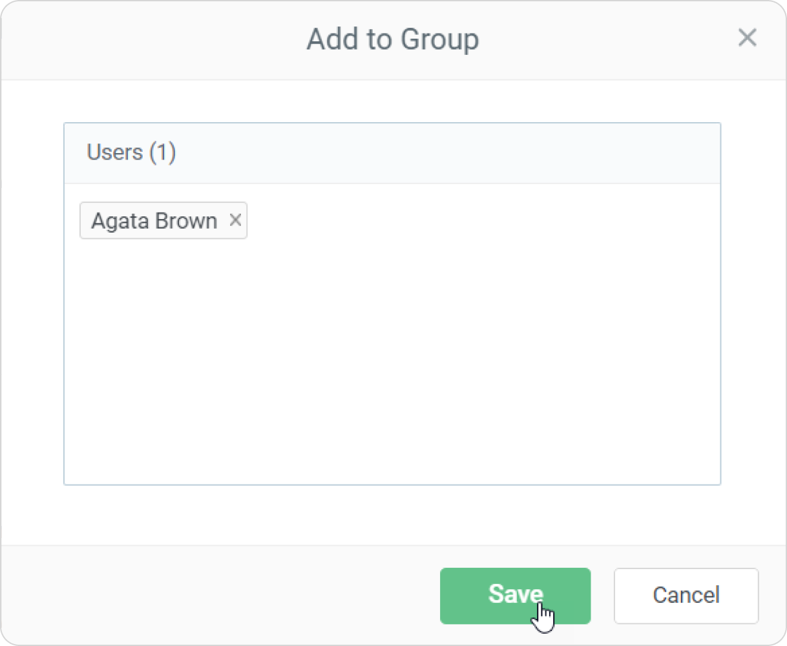787x646 pixels.
Task: Click the Save button
Action: tap(515, 596)
